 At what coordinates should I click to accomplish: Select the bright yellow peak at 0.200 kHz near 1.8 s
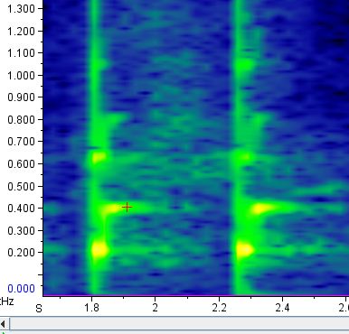tap(99, 250)
